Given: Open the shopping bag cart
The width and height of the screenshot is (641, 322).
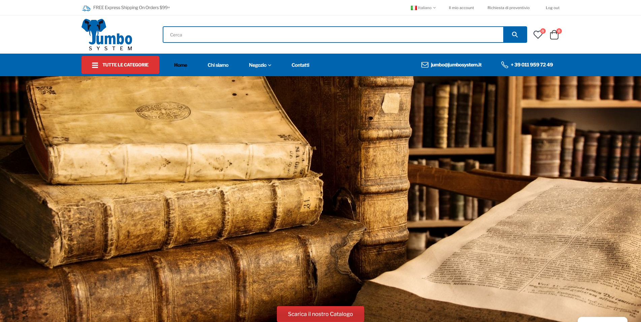Looking at the screenshot, I should pyautogui.click(x=554, y=35).
